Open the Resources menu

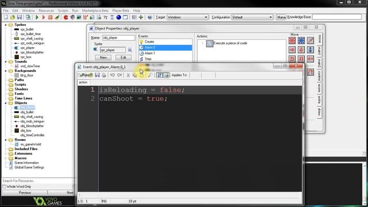click(x=46, y=10)
